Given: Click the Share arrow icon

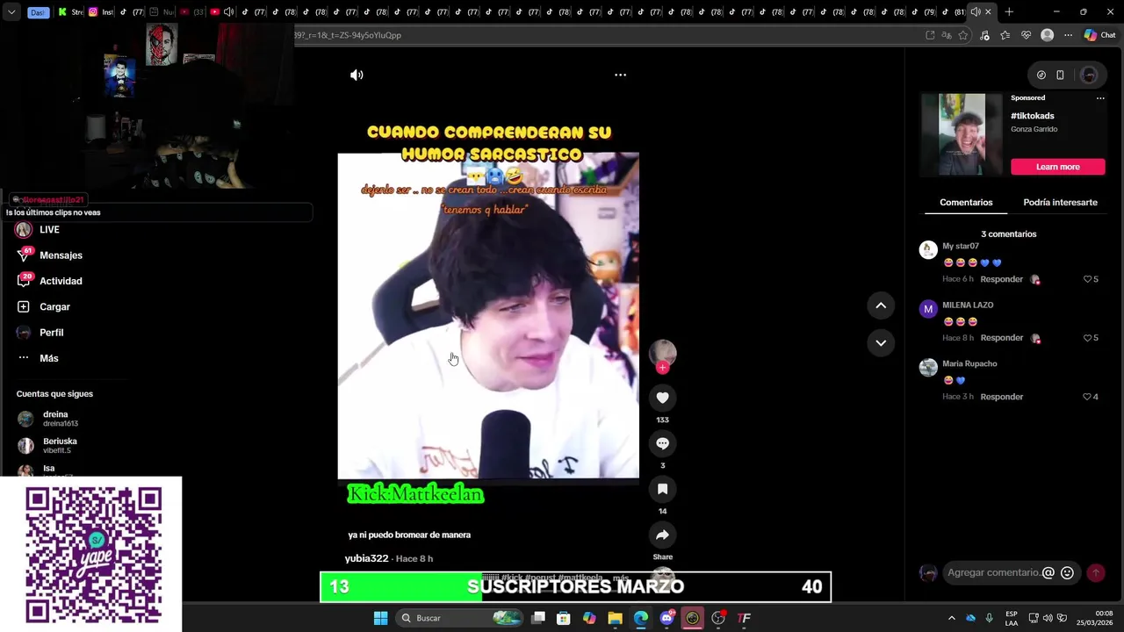Looking at the screenshot, I should click(x=662, y=535).
